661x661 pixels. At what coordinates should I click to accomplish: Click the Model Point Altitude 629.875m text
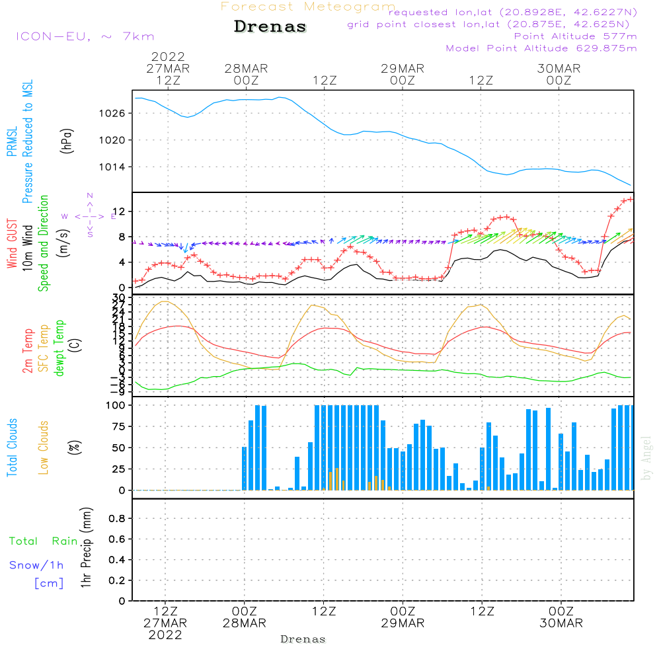[541, 48]
